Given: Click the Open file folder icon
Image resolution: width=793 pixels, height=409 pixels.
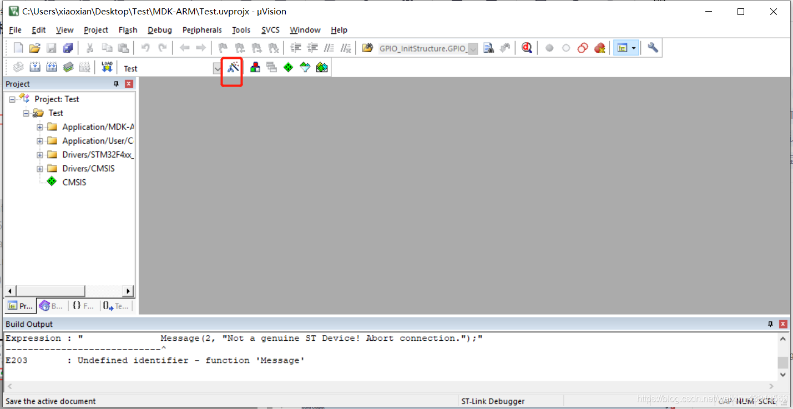Looking at the screenshot, I should 34,48.
